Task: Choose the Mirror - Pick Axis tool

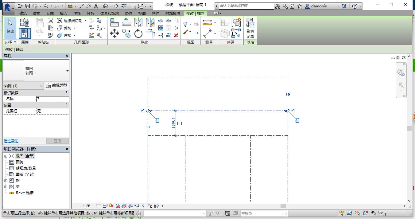Action: click(x=138, y=22)
